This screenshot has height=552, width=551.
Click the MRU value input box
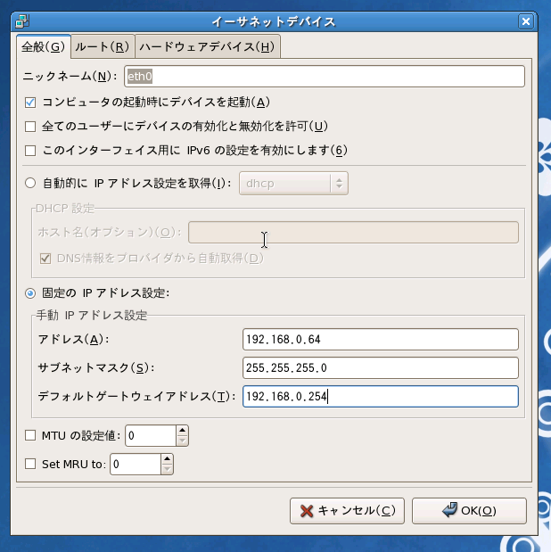click(136, 464)
